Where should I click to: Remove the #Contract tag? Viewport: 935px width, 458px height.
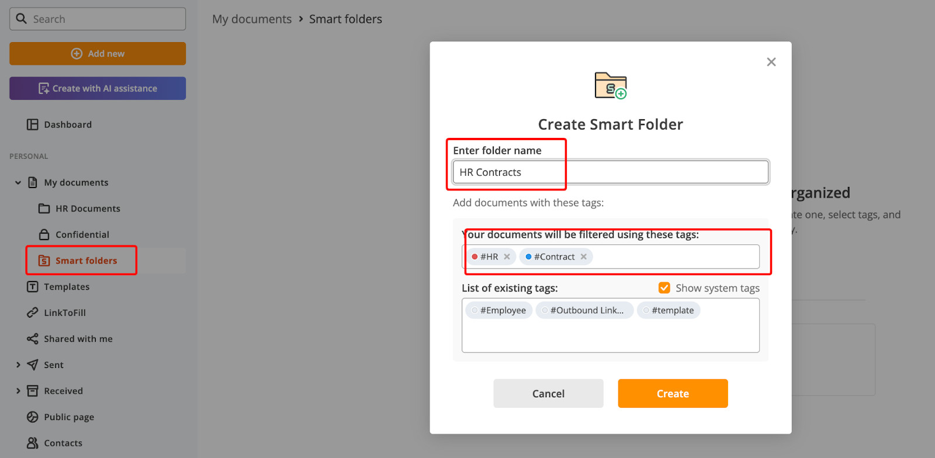point(583,256)
